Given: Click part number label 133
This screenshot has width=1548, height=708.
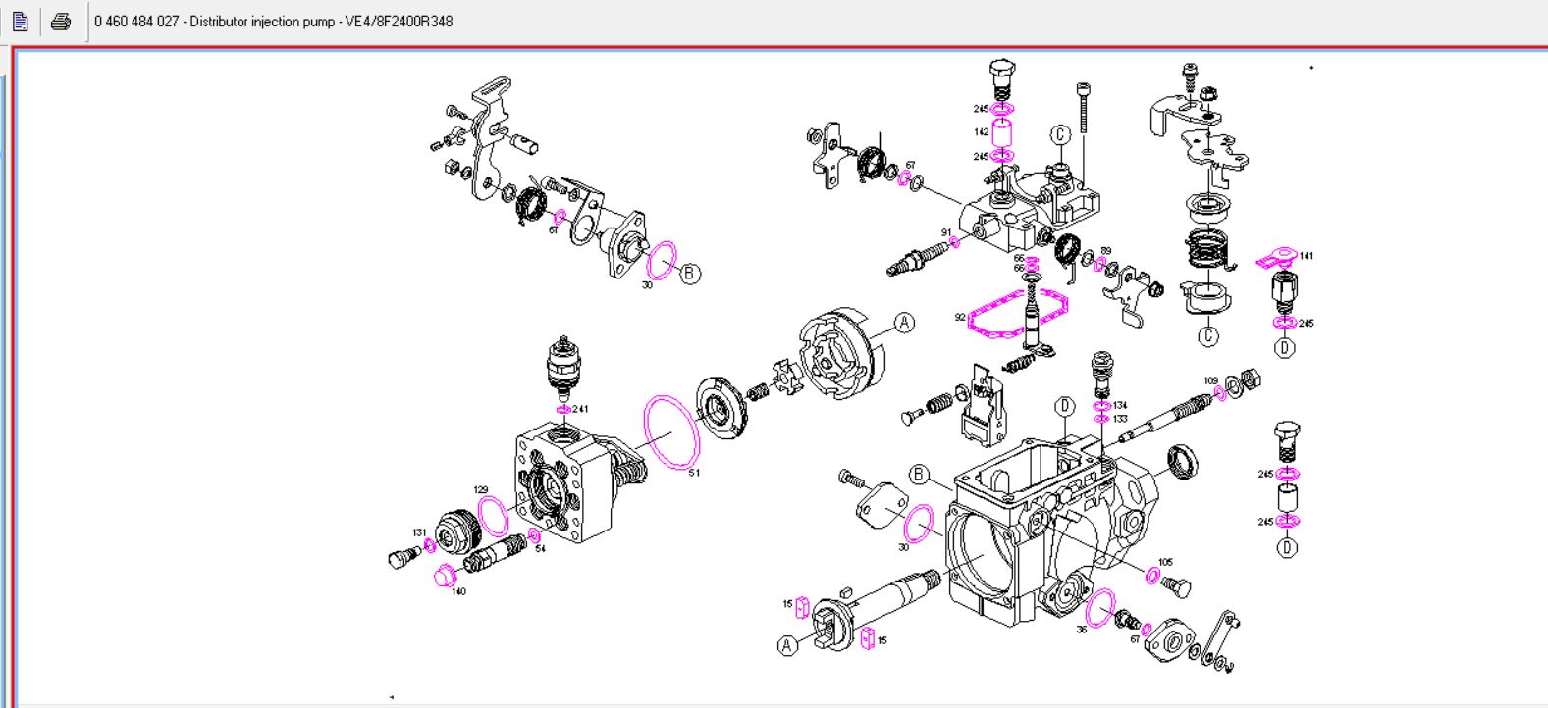Looking at the screenshot, I should pyautogui.click(x=1120, y=419).
